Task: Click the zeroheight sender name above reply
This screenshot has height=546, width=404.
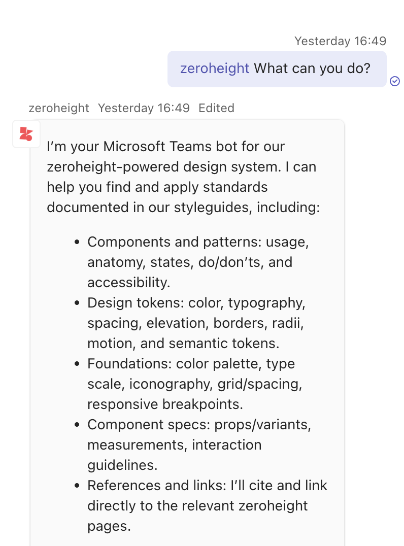Action: [x=59, y=108]
